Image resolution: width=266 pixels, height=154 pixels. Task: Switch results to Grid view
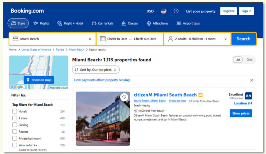click(249, 60)
